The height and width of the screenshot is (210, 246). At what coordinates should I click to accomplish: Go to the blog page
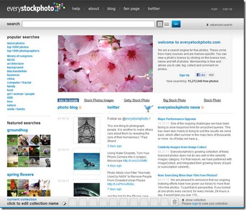pos(111,9)
